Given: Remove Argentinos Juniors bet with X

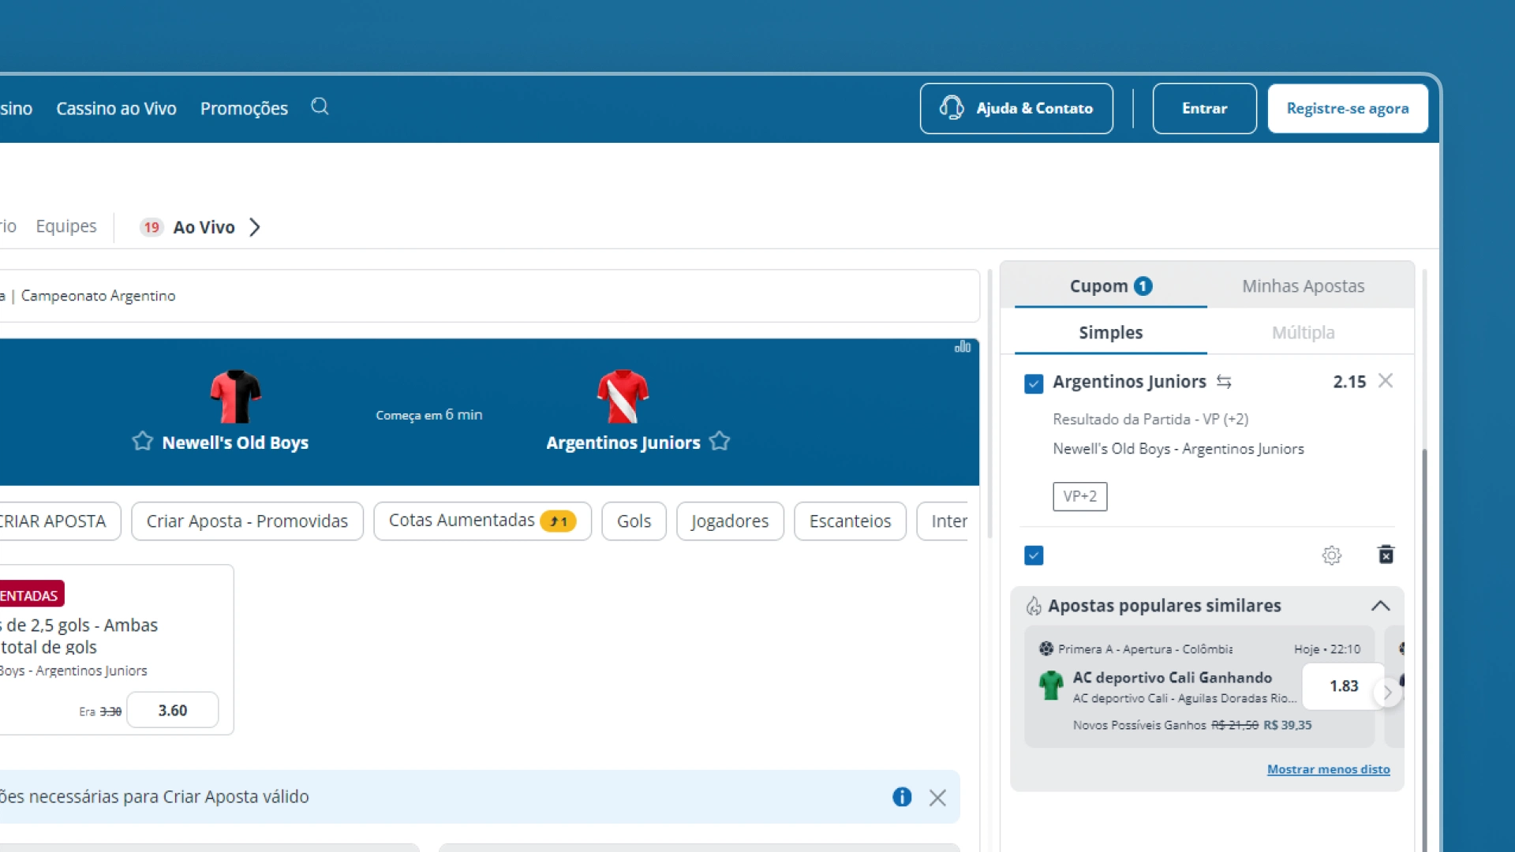Looking at the screenshot, I should tap(1386, 381).
